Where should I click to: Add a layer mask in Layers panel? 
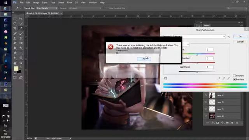click(x=217, y=123)
